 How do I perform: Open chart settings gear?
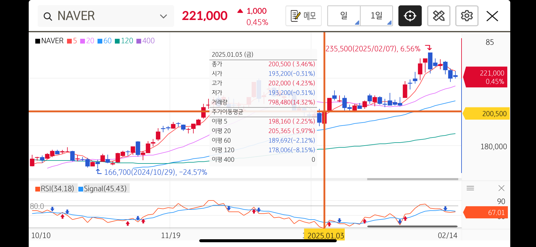pyautogui.click(x=467, y=16)
